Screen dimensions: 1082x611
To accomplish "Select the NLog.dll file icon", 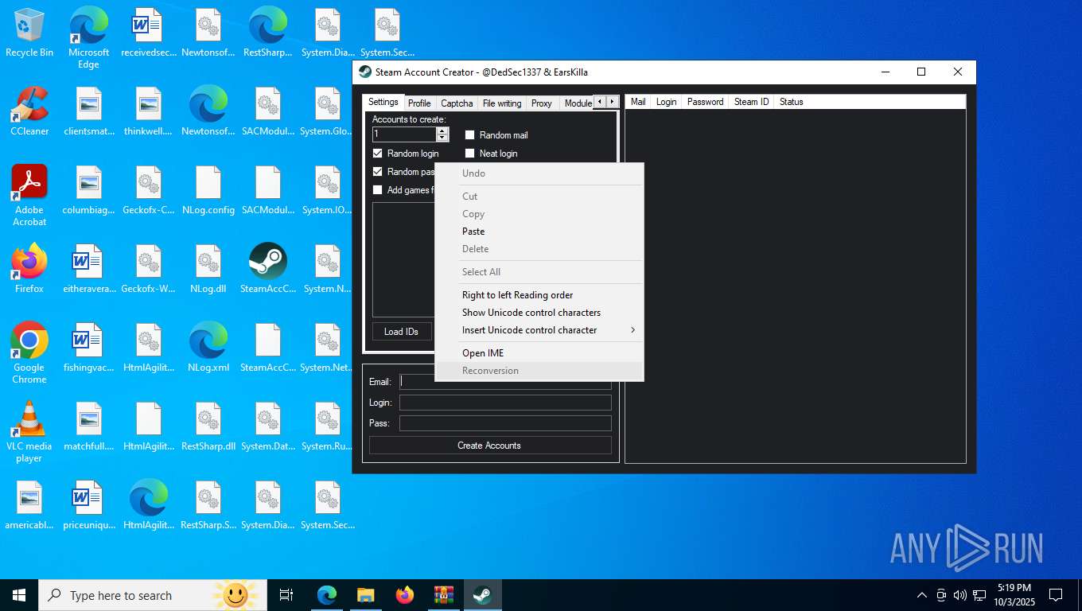I will [208, 269].
